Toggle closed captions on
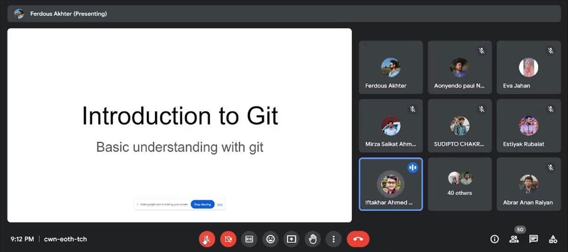 point(249,239)
